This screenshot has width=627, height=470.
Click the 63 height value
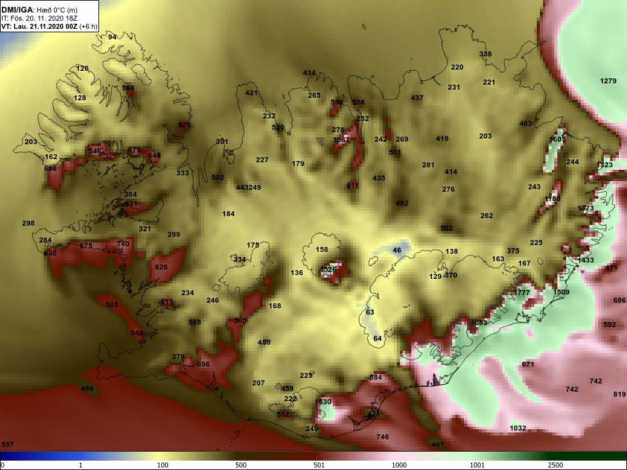tap(370, 311)
